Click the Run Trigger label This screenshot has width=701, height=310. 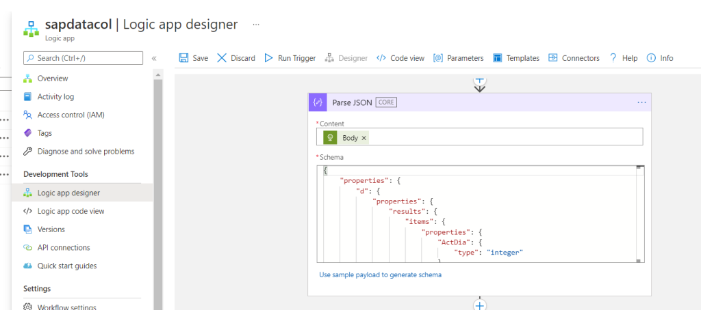tap(297, 58)
